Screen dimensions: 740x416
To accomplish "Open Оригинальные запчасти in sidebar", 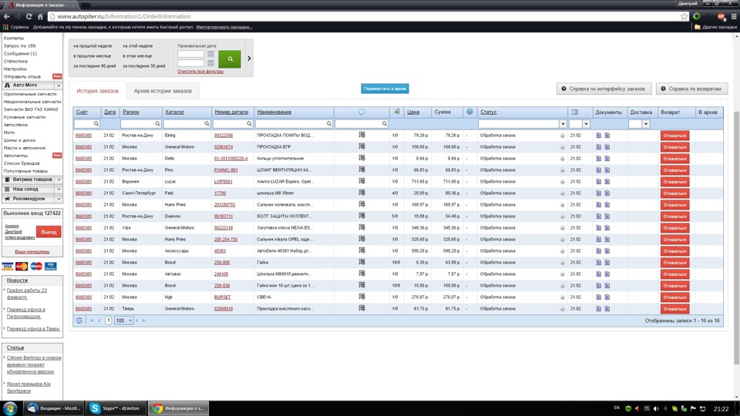I will click(x=30, y=94).
